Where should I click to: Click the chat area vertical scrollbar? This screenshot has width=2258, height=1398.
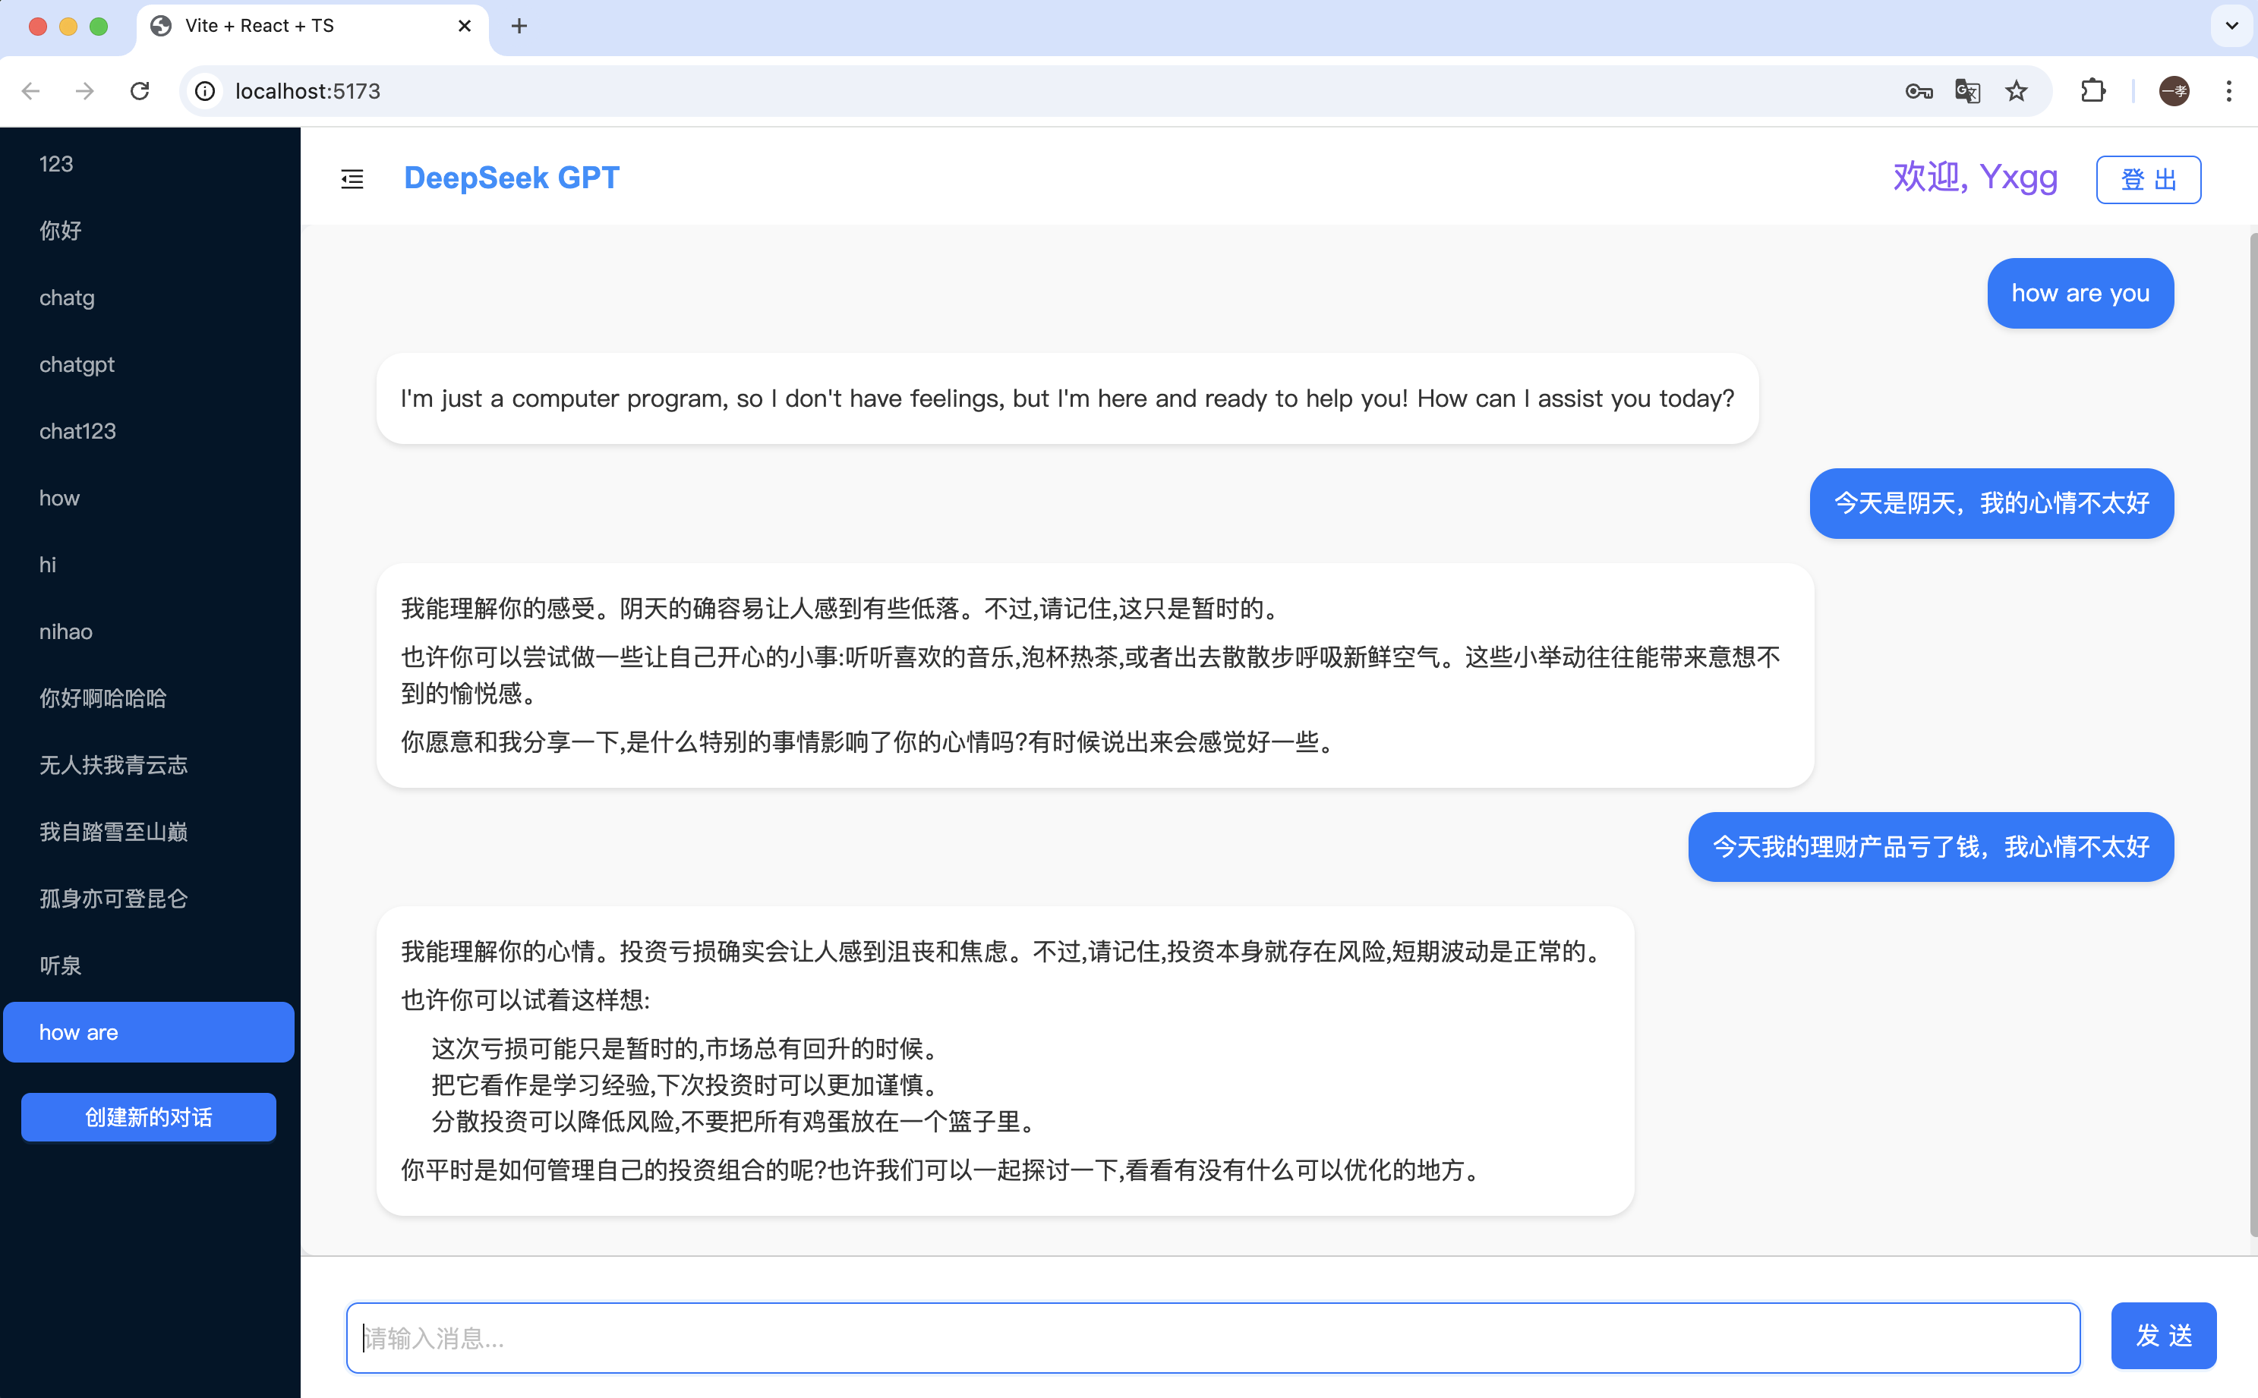(x=2253, y=735)
